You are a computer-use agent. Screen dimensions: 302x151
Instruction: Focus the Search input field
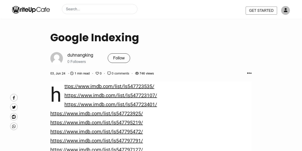pos(100,9)
